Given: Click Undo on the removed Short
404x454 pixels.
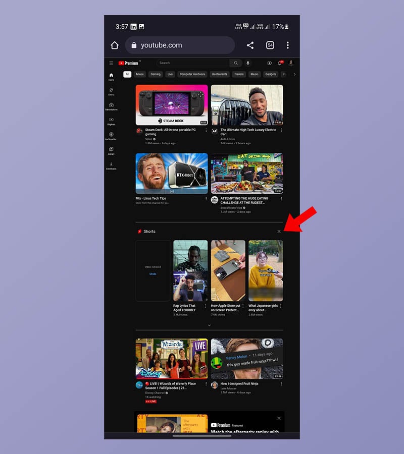Looking at the screenshot, I should (x=153, y=274).
